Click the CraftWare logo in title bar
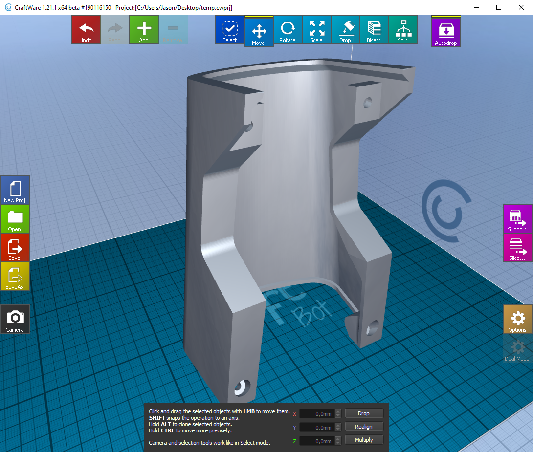The height and width of the screenshot is (452, 533). pyautogui.click(x=8, y=7)
